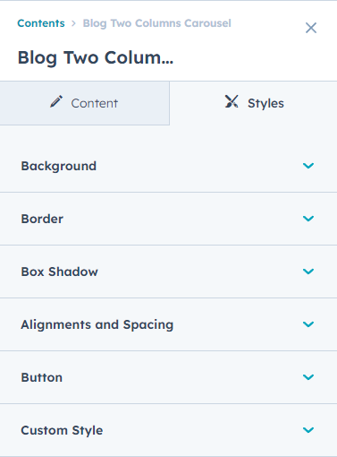Open Alignments and Spacing settings label
The height and width of the screenshot is (457, 337).
tap(97, 324)
